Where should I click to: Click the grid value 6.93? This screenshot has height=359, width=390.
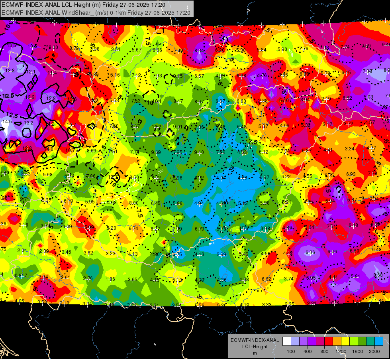[x=351, y=174]
